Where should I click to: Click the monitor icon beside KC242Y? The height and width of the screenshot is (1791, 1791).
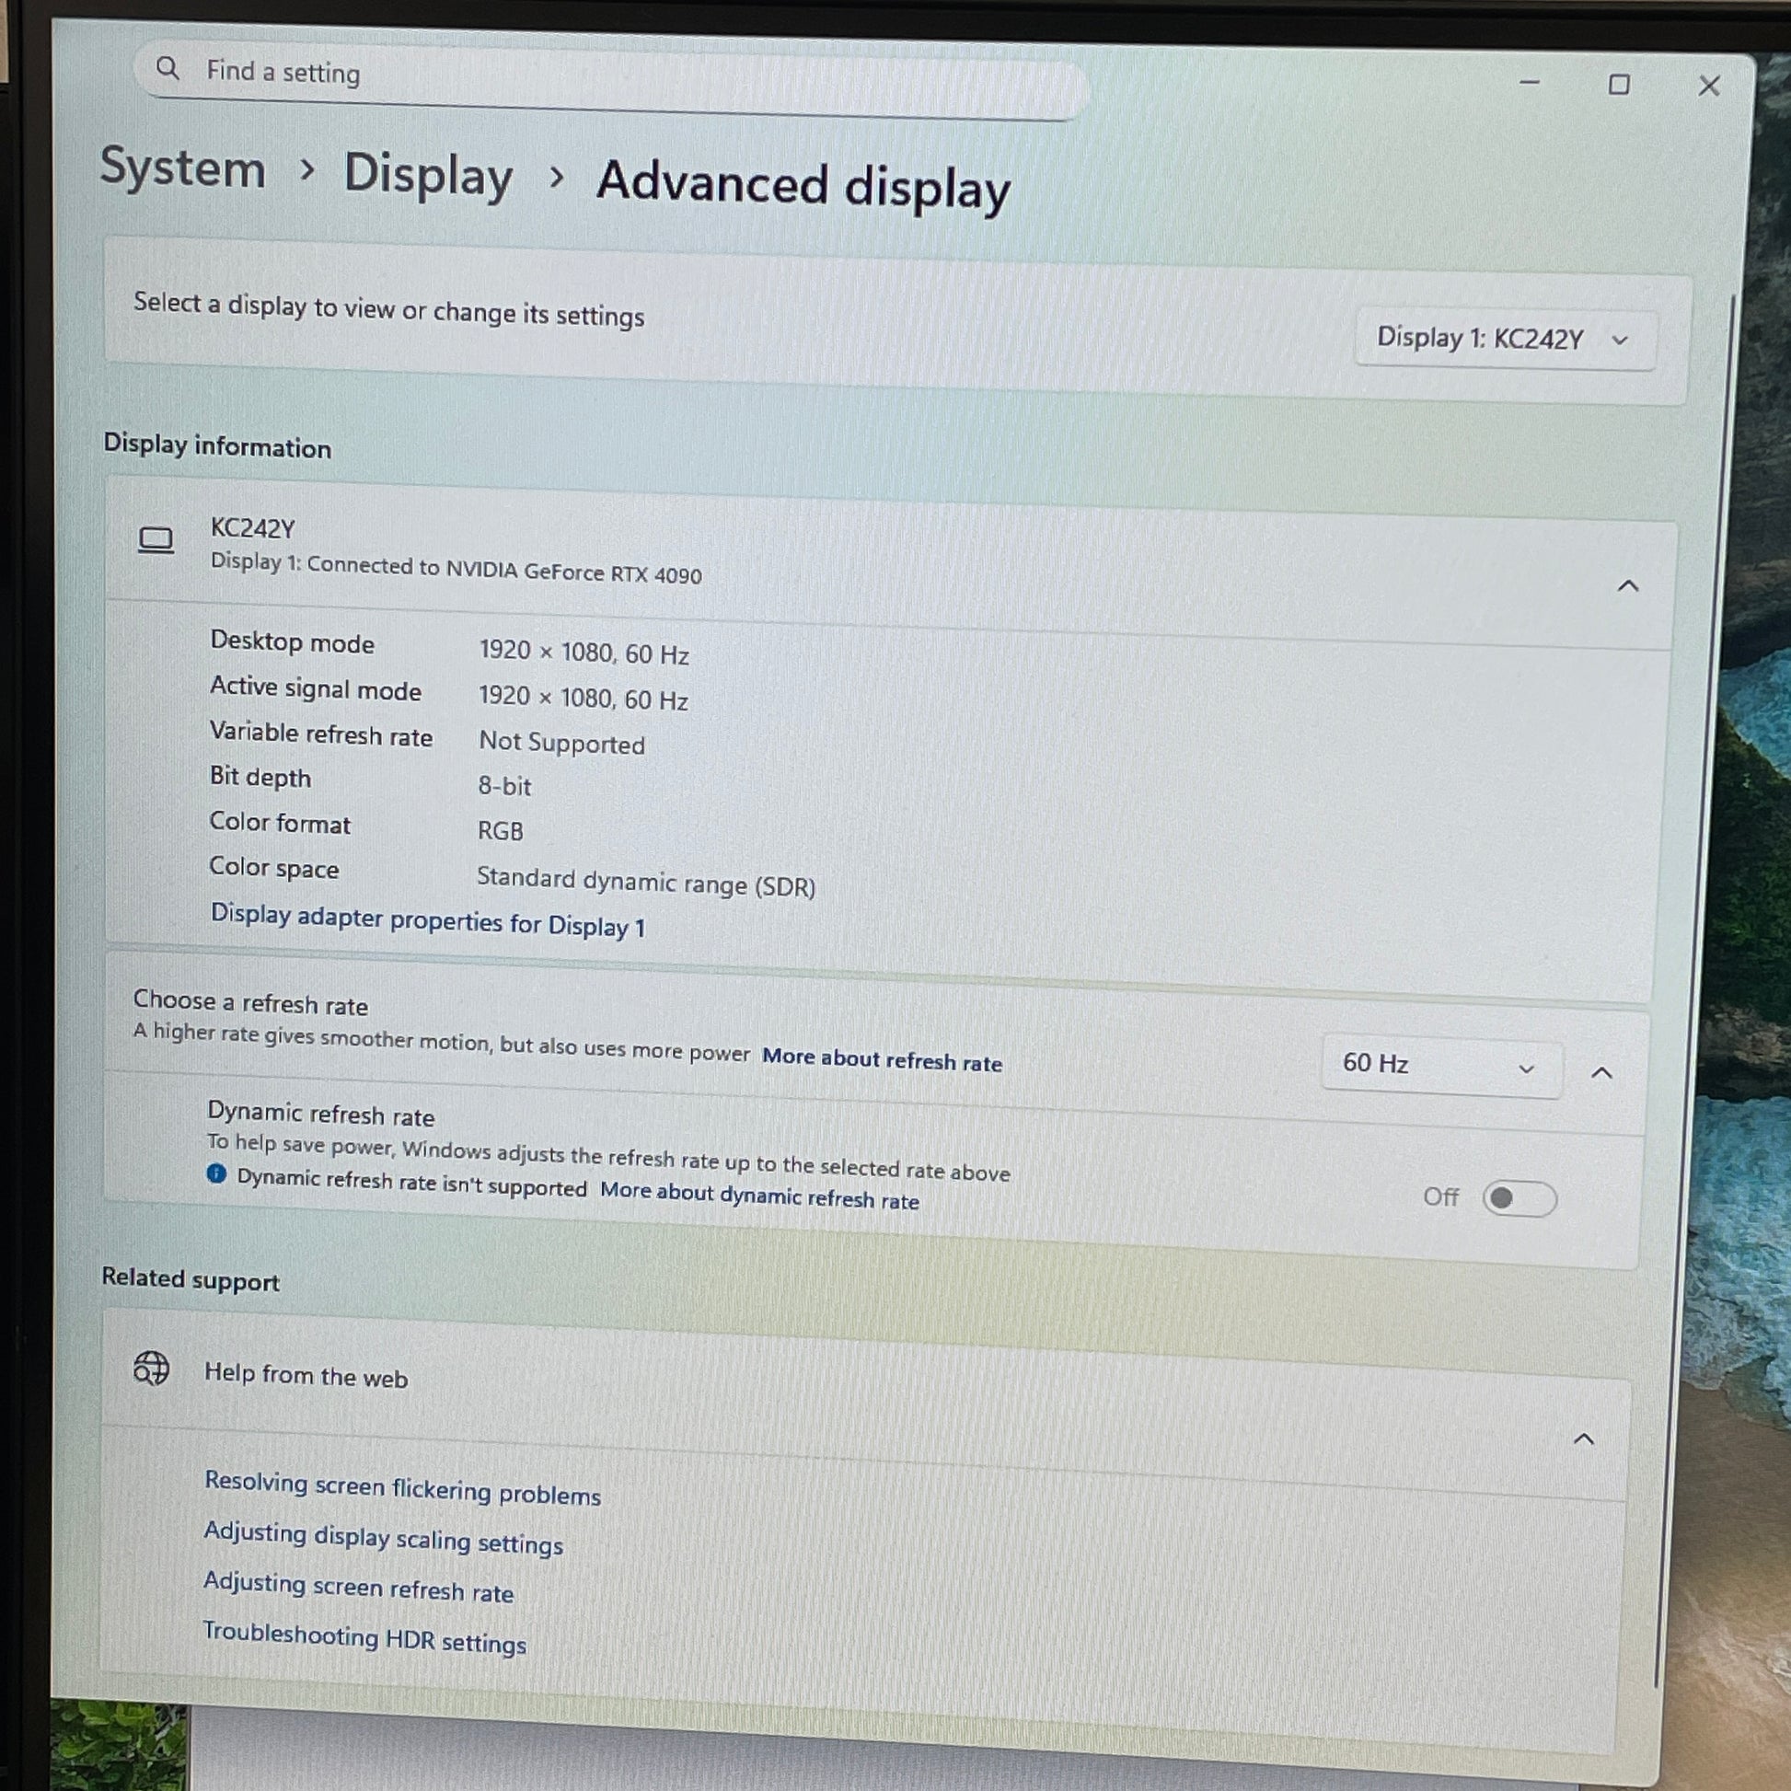[x=156, y=540]
